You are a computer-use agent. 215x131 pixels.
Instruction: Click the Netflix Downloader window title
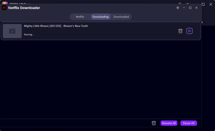click(24, 8)
